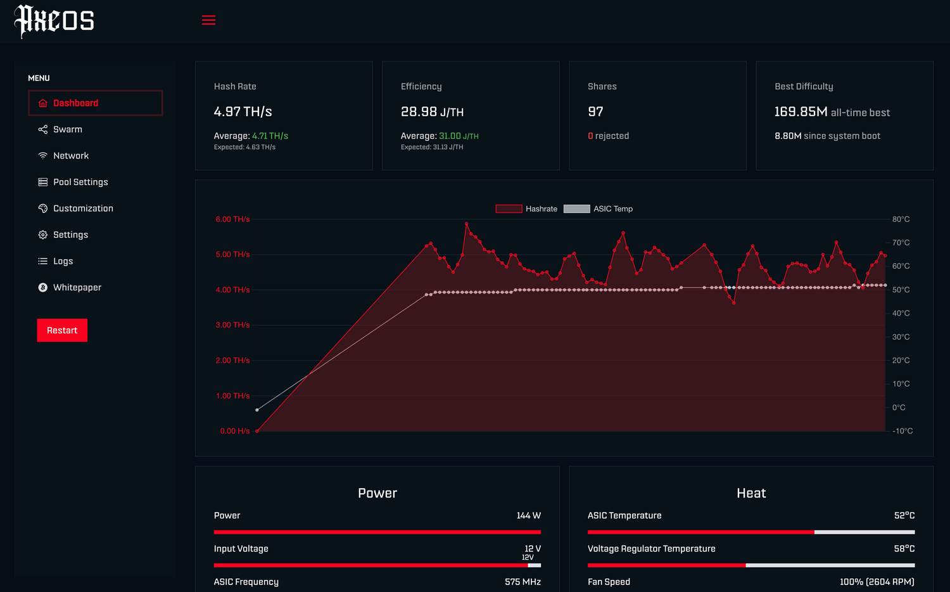Click the Logs list icon
The height and width of the screenshot is (592, 950).
pyautogui.click(x=42, y=261)
